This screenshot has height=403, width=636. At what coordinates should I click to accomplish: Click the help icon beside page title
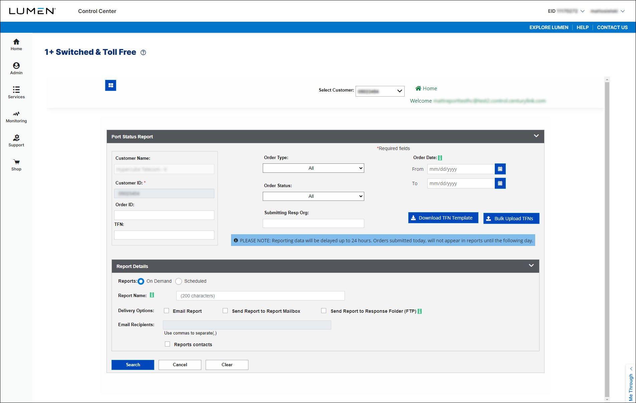pyautogui.click(x=143, y=52)
